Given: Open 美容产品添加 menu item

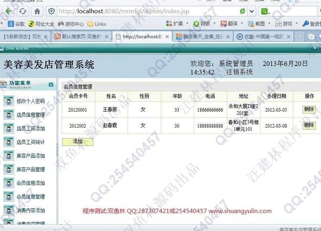Looking at the screenshot, I should 30,156.
